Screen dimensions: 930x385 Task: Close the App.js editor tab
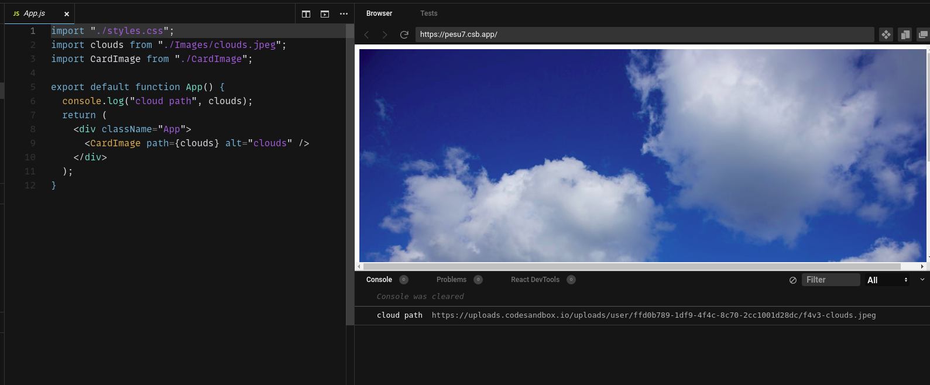point(67,14)
